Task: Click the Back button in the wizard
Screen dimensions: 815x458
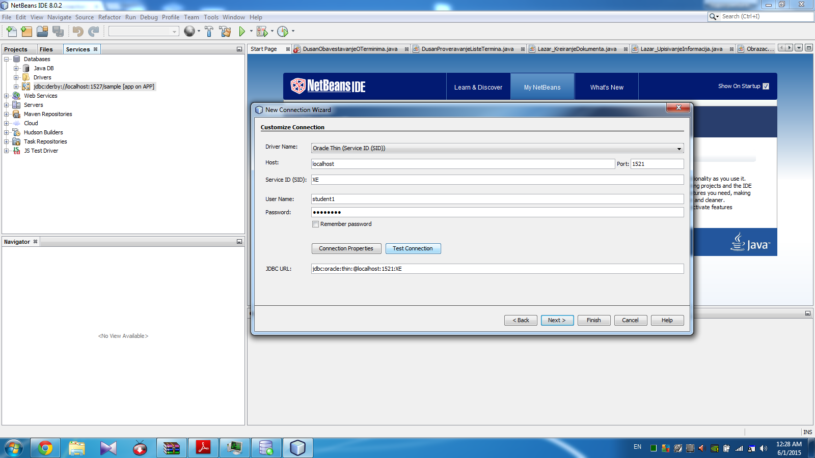Action: point(521,320)
